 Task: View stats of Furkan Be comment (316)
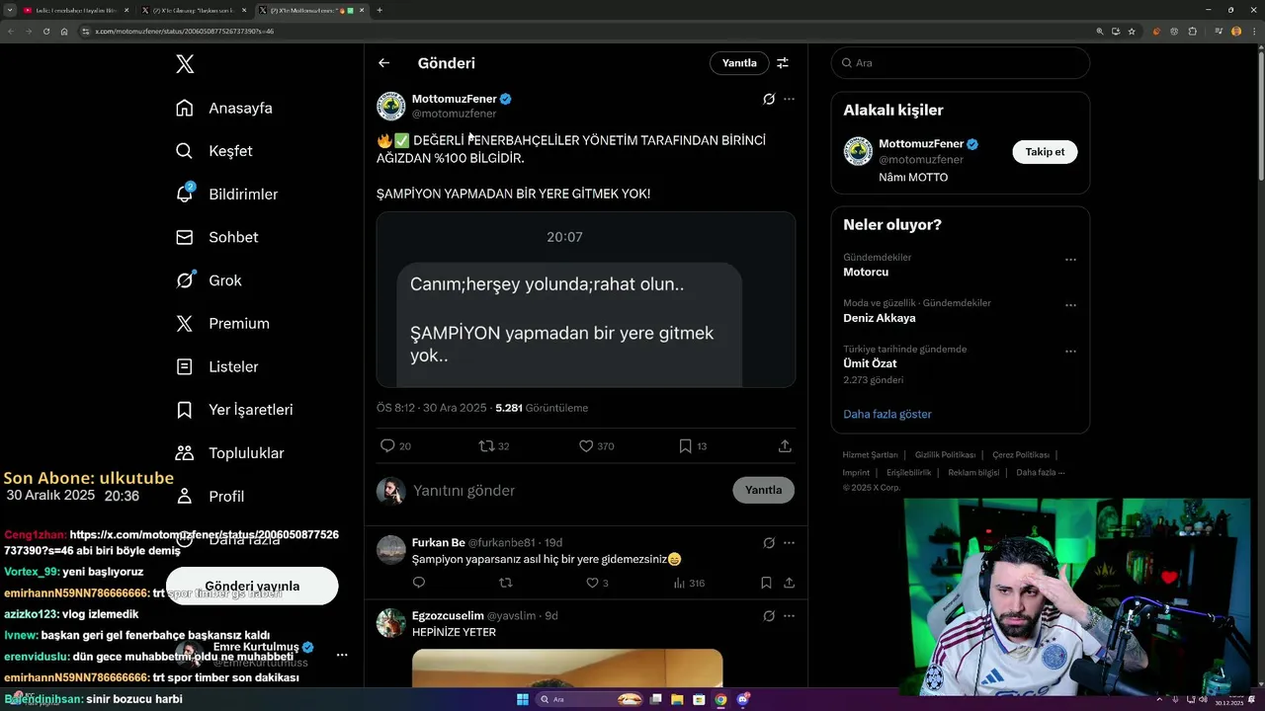690,584
